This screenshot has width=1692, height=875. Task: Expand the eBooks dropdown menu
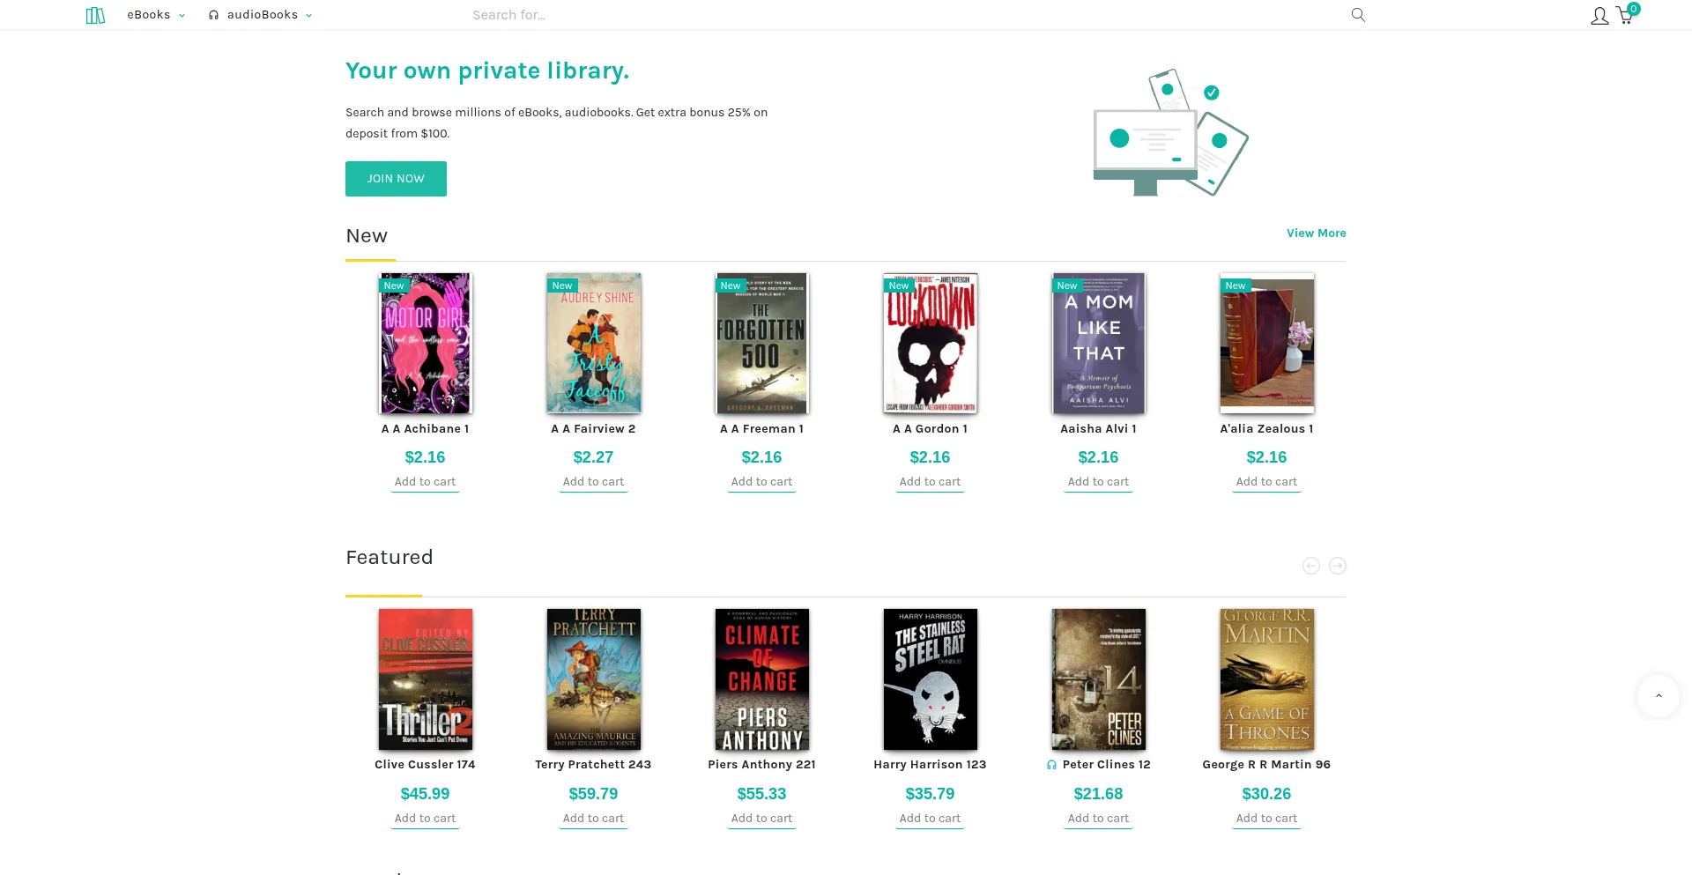(x=156, y=15)
